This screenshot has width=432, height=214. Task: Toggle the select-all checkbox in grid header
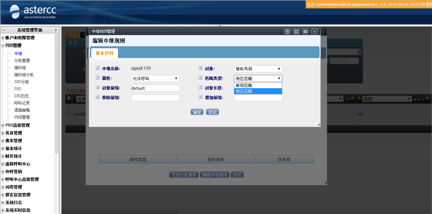pos(69,98)
